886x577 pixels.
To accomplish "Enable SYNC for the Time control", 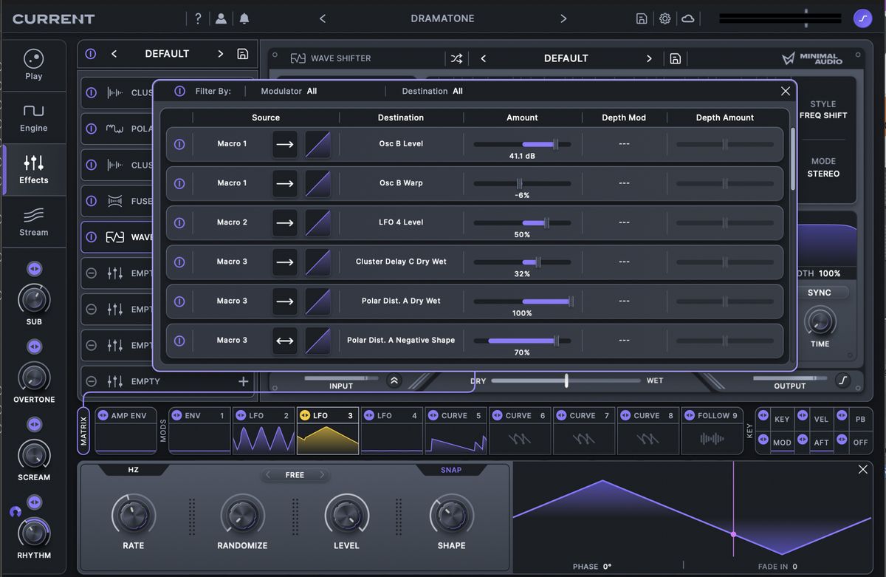I will coord(820,293).
